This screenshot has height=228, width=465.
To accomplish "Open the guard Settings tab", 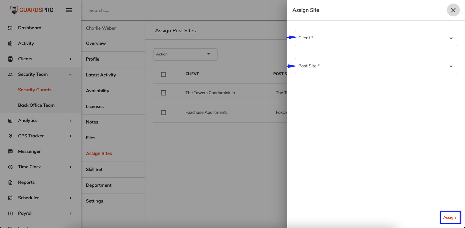I will tap(113, 201).
